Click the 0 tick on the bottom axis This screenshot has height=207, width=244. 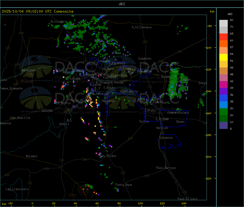[x=32, y=203]
